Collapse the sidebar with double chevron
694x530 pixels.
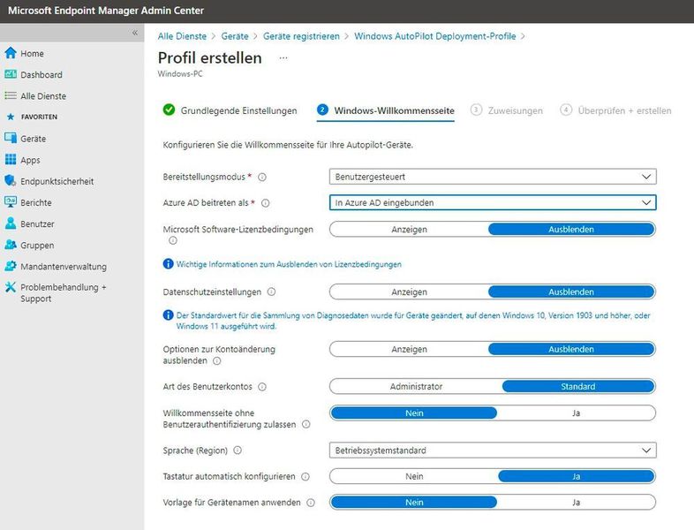coord(135,33)
